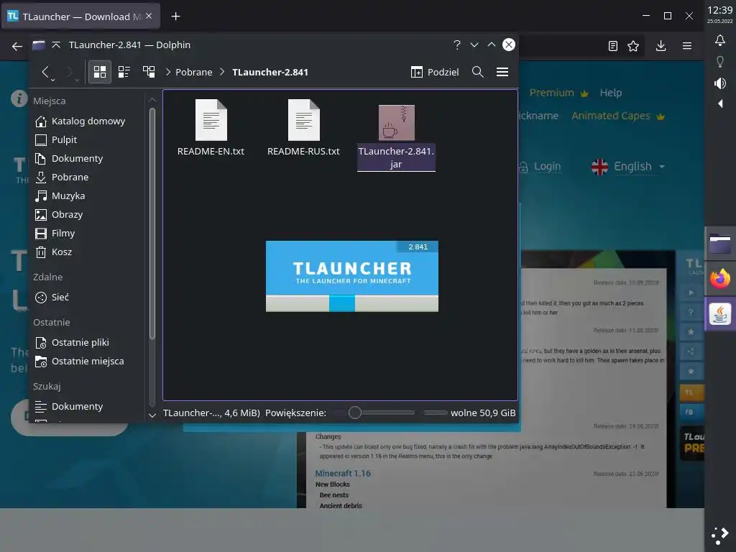Click lightbulb icon in system panel
Image resolution: width=736 pixels, height=552 pixels.
(x=720, y=62)
